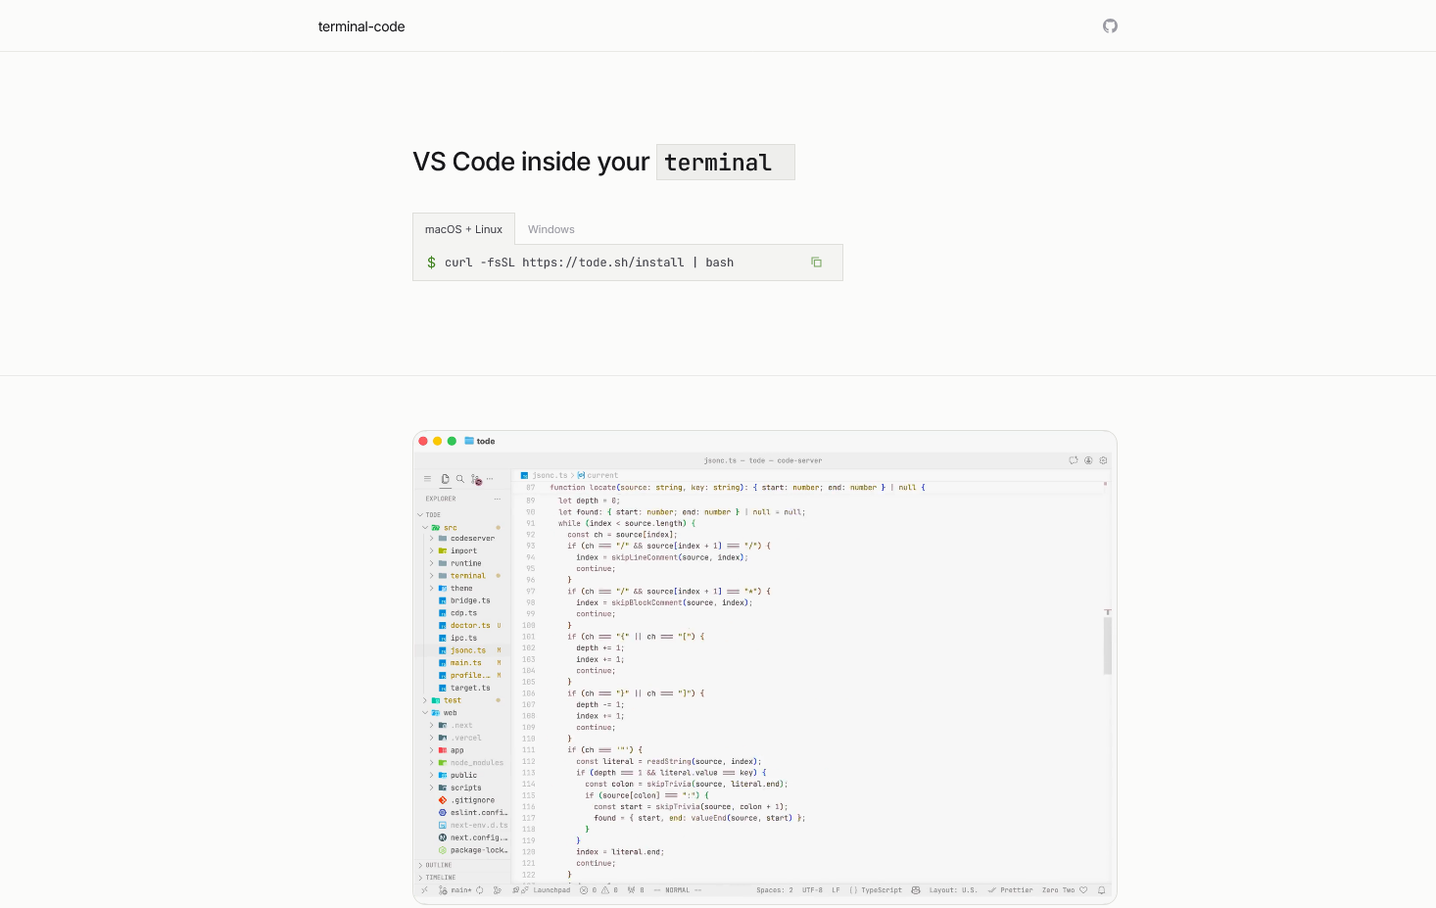Screen dimensions: 1436x908
Task: Open package-lock file in explorer
Action: click(x=479, y=850)
